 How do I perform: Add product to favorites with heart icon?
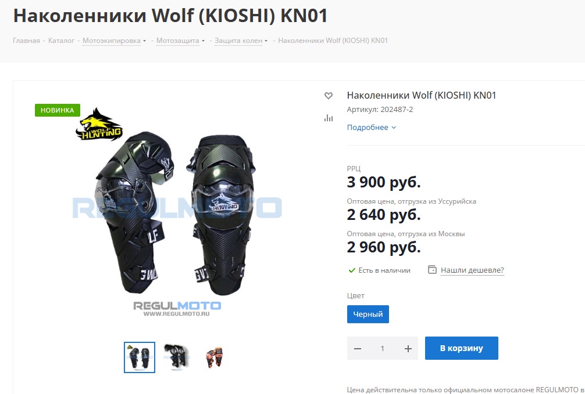tap(329, 96)
